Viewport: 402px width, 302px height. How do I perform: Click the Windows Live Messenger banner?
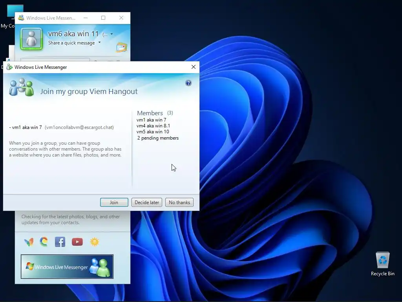tap(67, 267)
